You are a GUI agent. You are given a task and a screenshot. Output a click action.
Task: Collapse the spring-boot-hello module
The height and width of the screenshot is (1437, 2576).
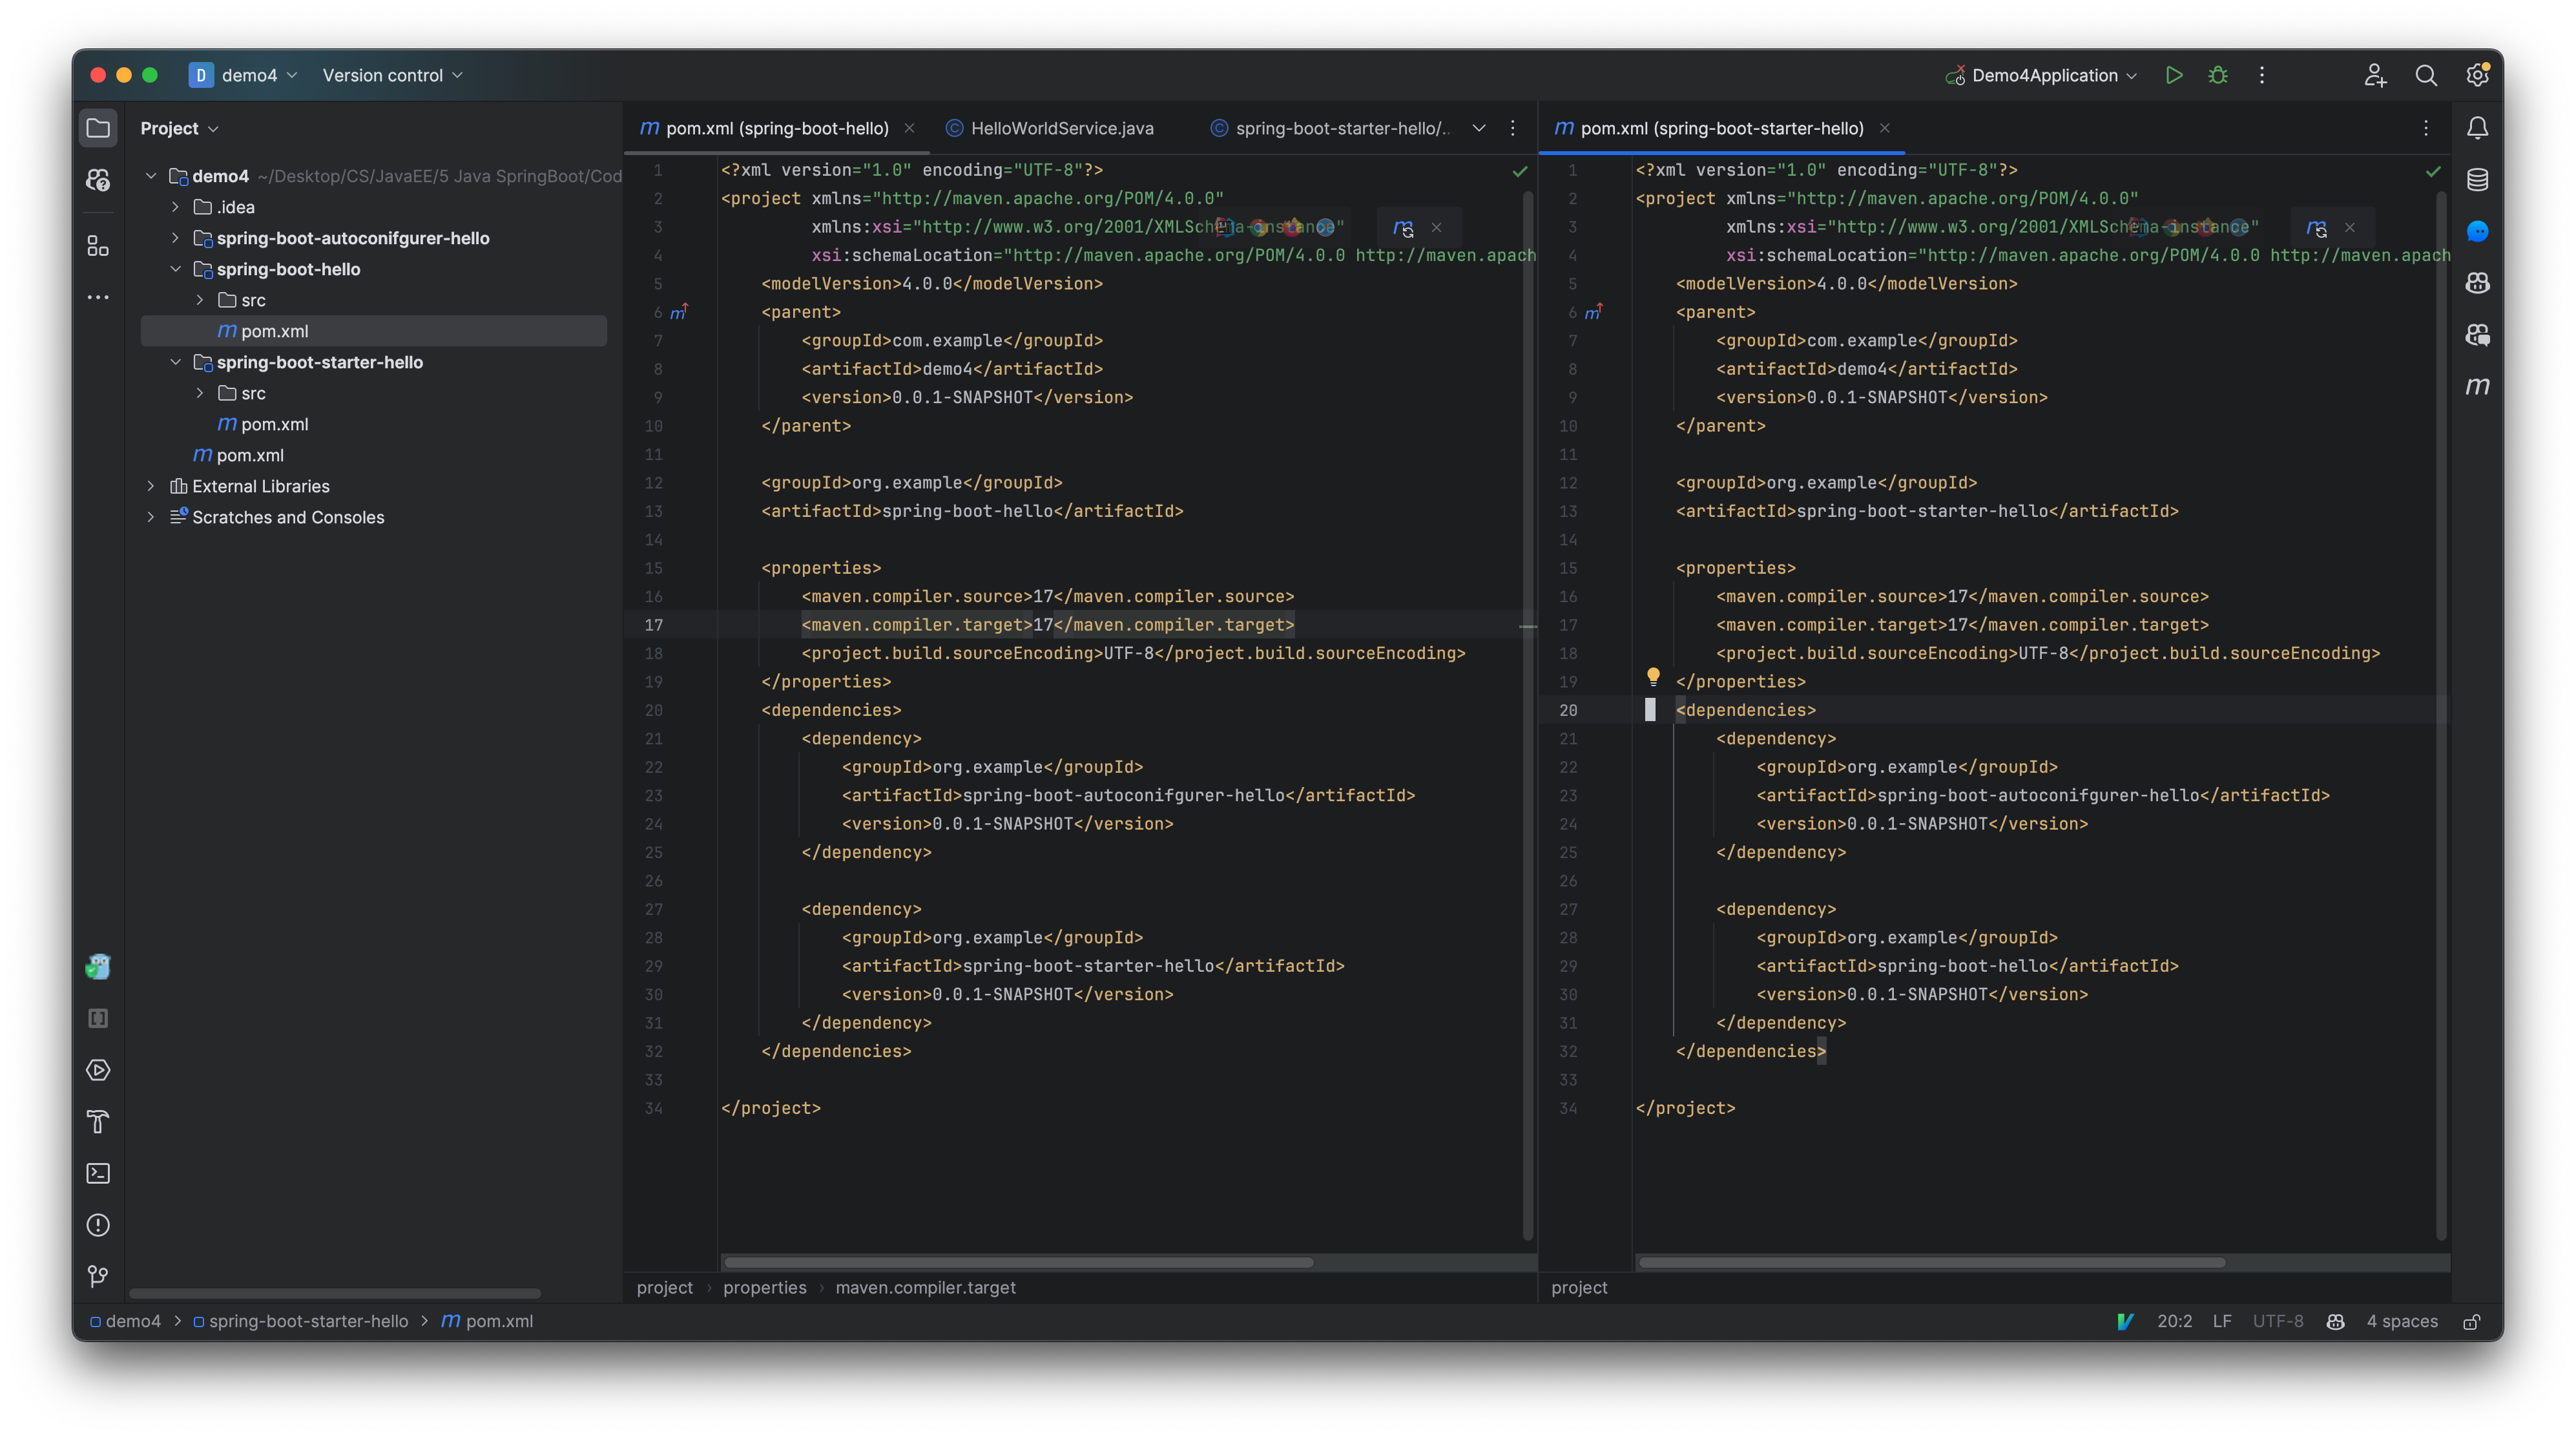click(175, 269)
